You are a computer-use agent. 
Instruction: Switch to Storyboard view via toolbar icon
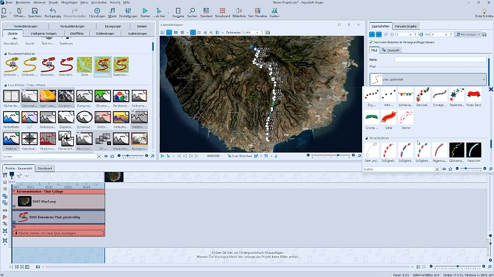(x=223, y=11)
